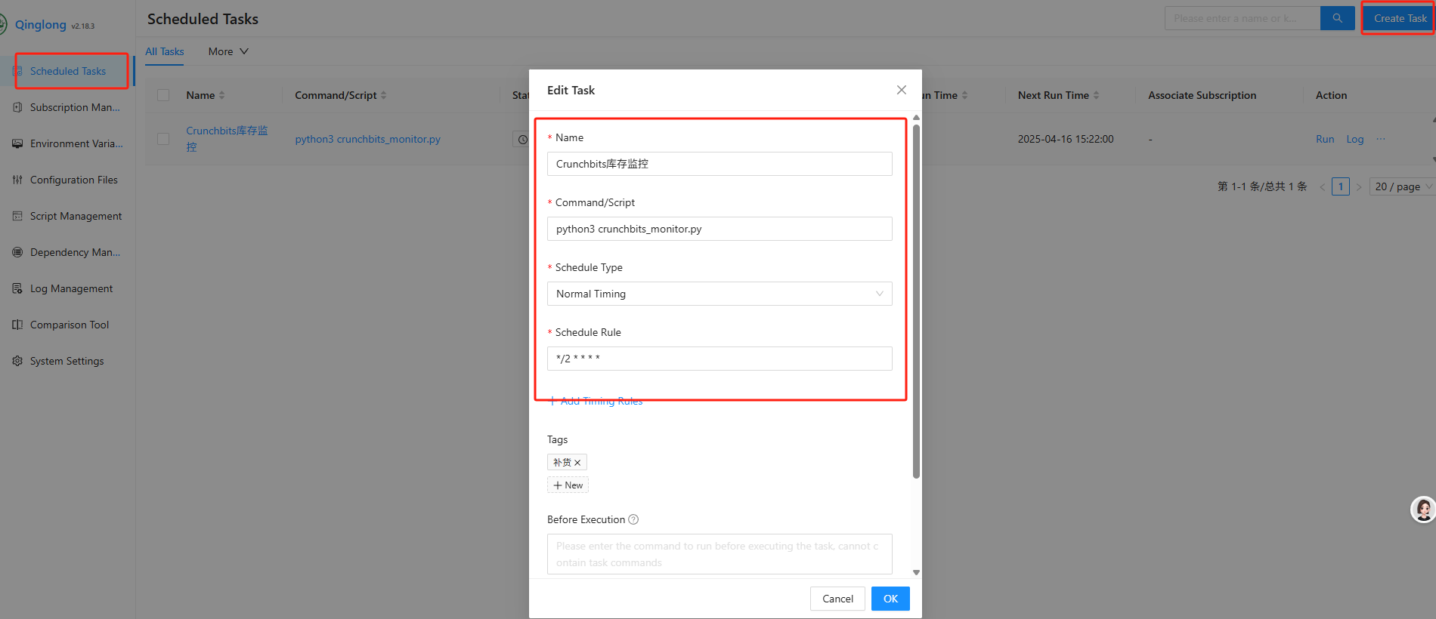Open the Script Management page
This screenshot has width=1436, height=619.
76,216
